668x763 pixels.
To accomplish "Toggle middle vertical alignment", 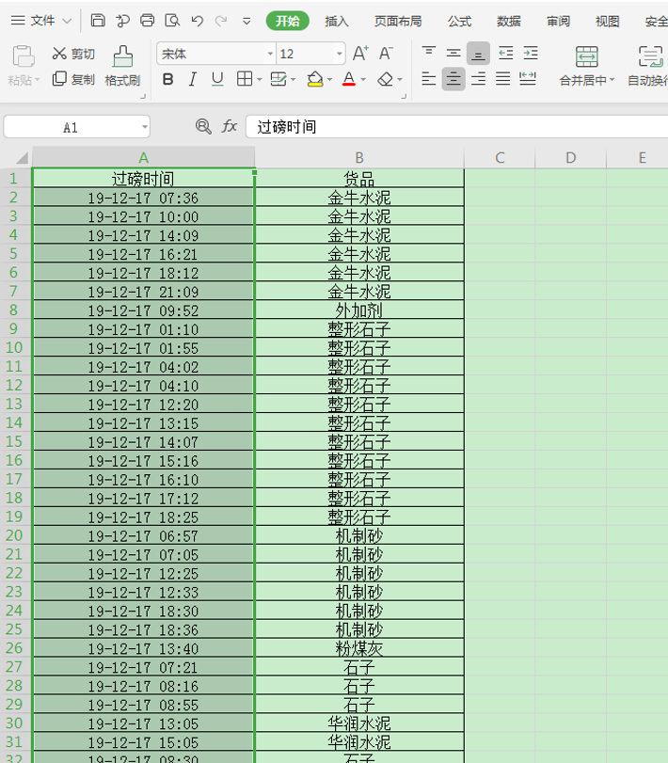I will pyautogui.click(x=453, y=53).
